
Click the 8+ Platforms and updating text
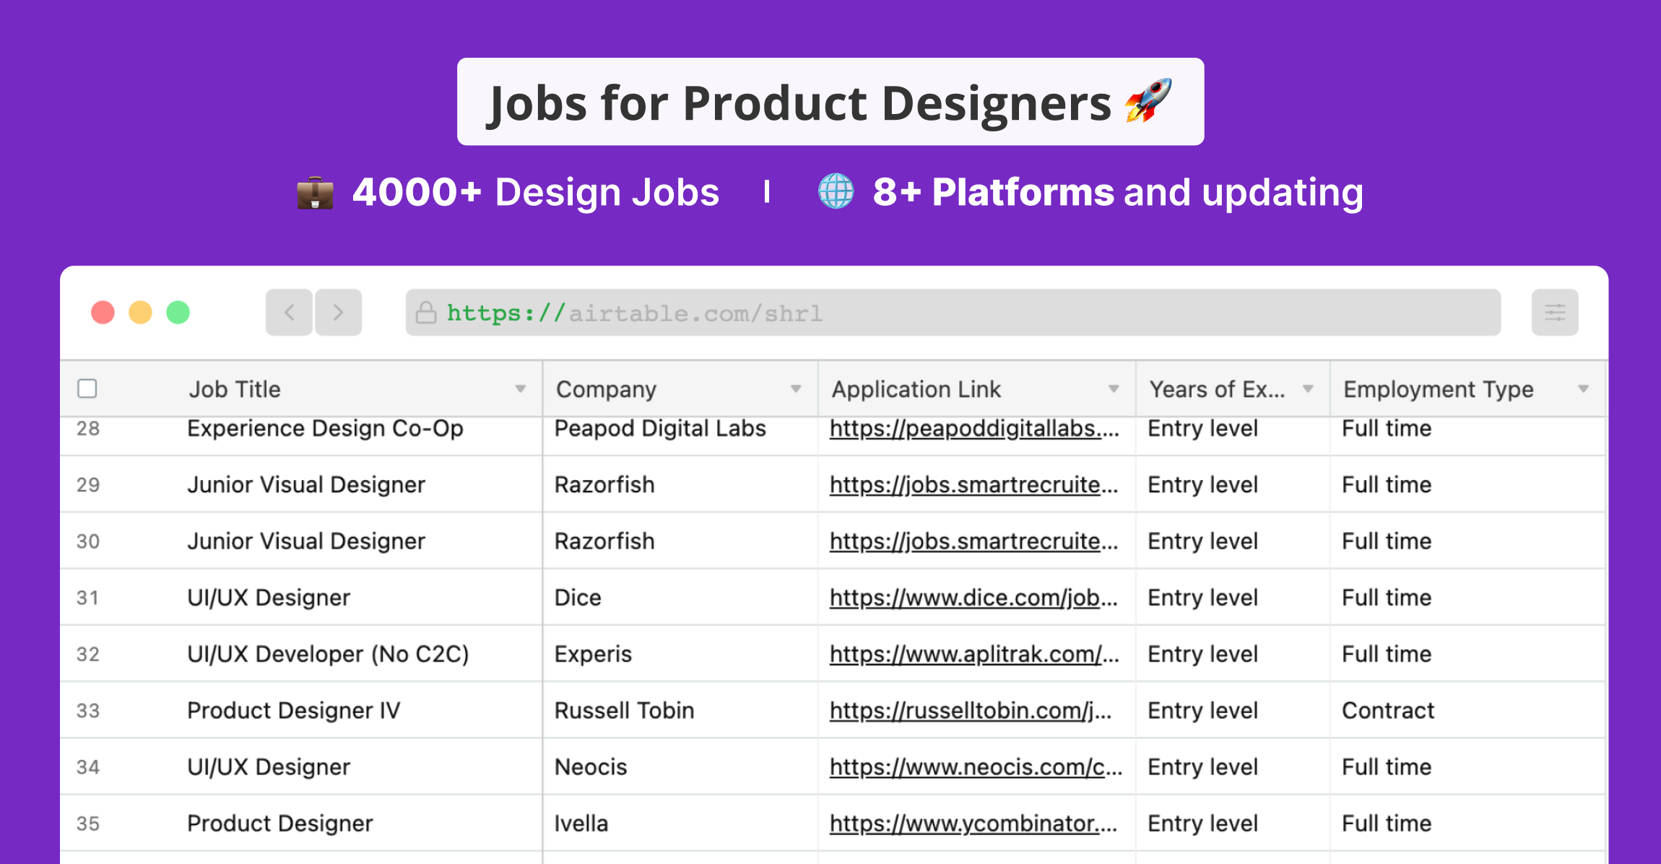1118,192
